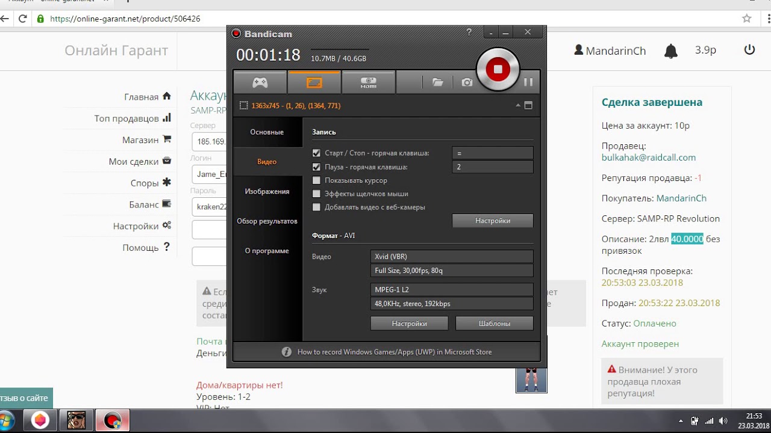
Task: Toggle Bandicam full-window size icon
Action: (528, 106)
